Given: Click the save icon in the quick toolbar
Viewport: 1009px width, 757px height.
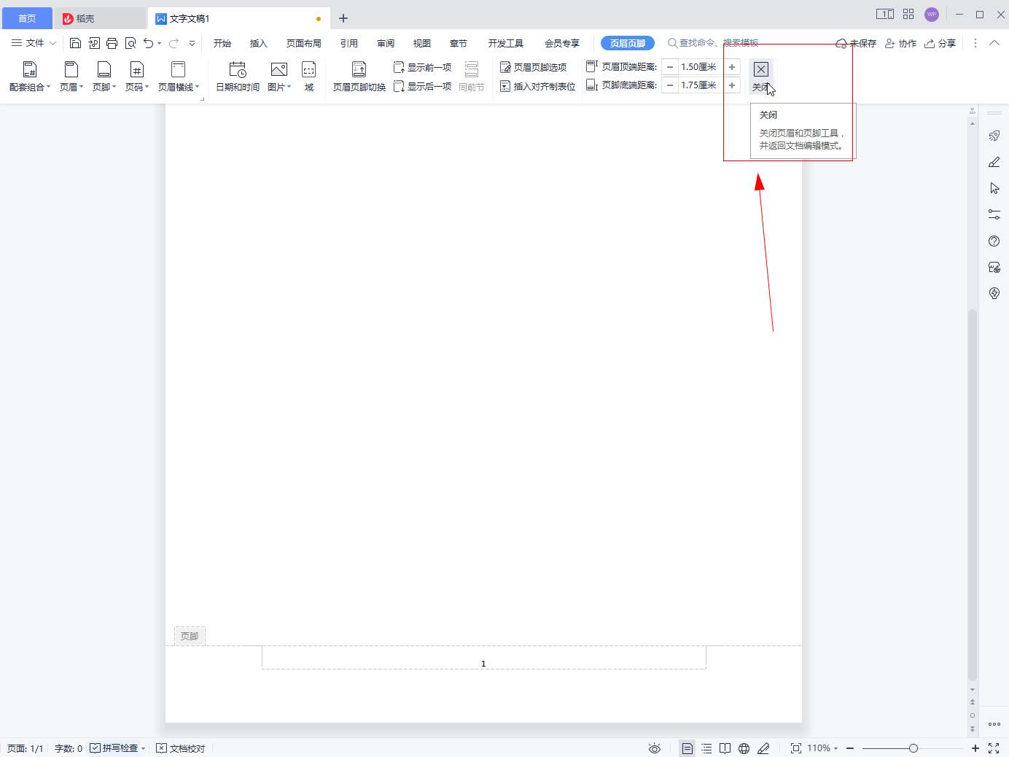Looking at the screenshot, I should click(75, 43).
